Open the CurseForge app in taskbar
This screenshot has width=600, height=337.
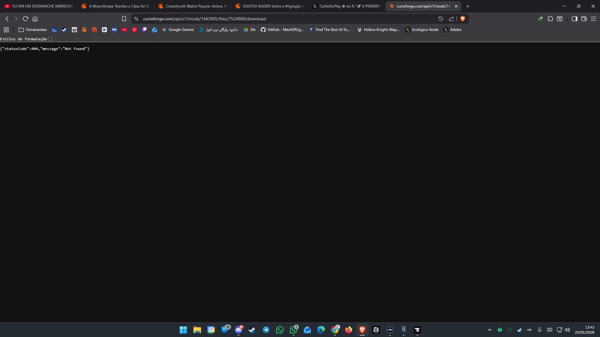tap(417, 330)
